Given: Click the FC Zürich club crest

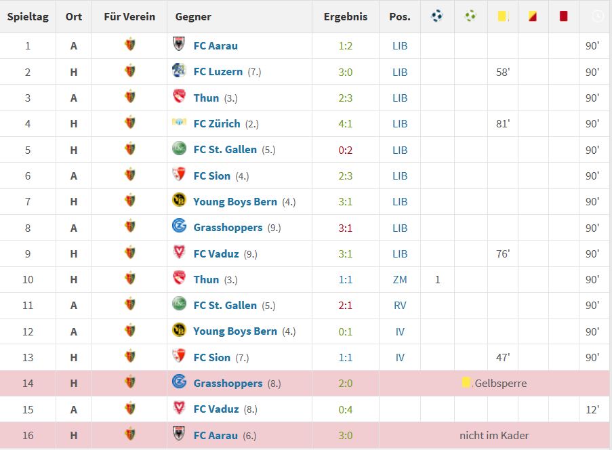Looking at the screenshot, I should pyautogui.click(x=179, y=123).
